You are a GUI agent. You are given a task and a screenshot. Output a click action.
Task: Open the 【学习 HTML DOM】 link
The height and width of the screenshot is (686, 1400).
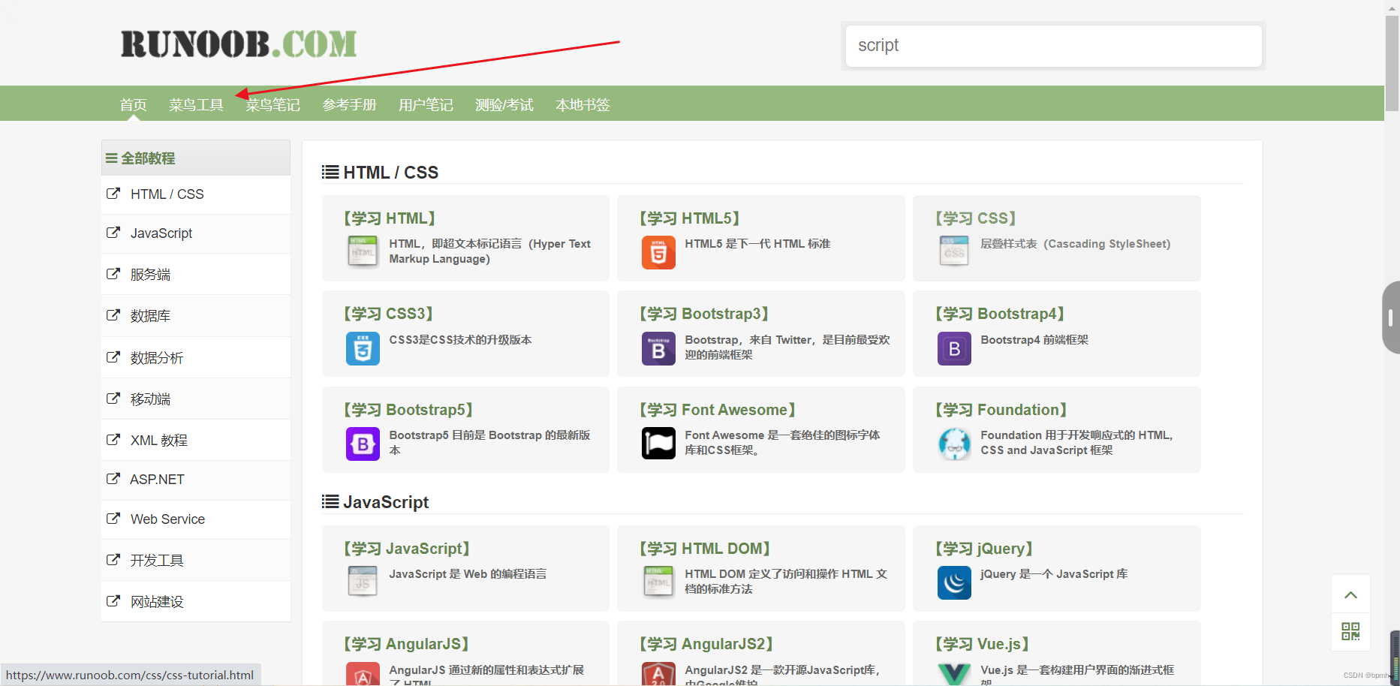tap(705, 549)
